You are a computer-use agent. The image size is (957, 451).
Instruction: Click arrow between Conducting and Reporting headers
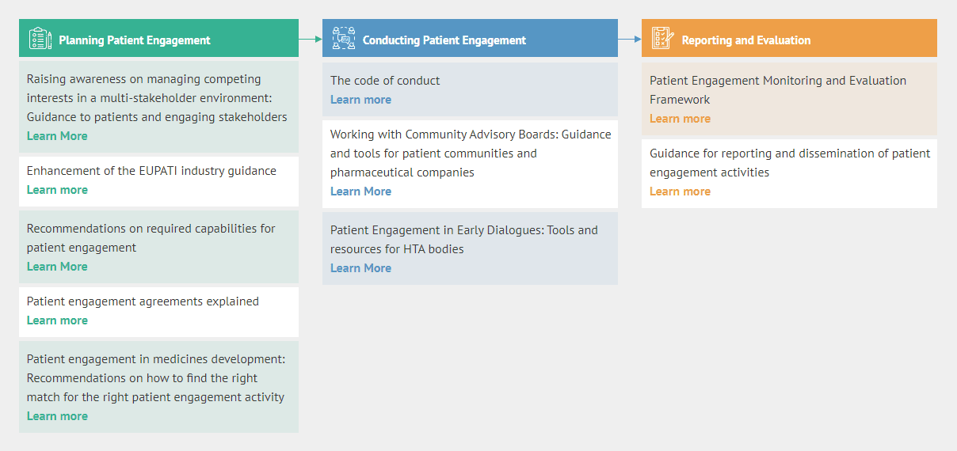[x=630, y=38]
